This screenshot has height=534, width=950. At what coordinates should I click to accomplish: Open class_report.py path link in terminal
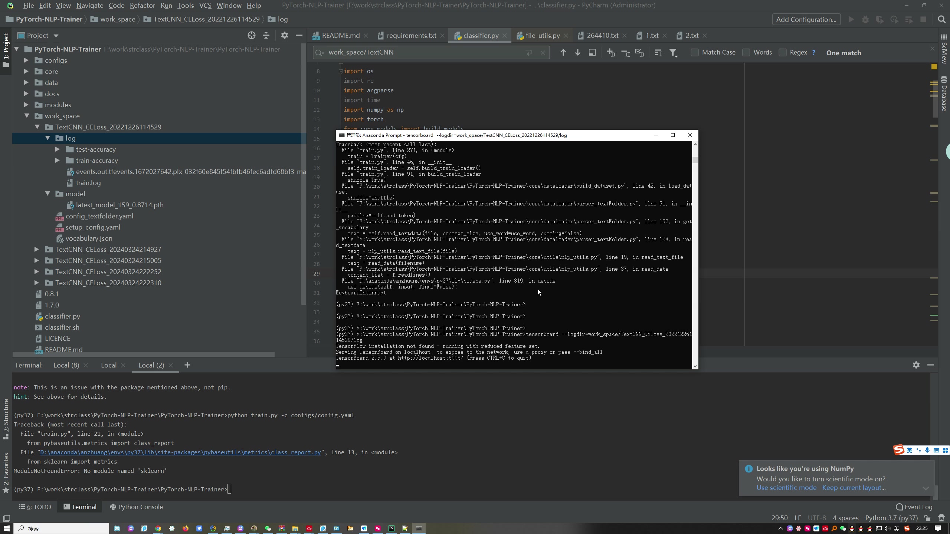tap(180, 452)
